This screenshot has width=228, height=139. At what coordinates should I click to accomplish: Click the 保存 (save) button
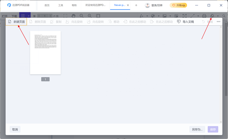[213, 129]
